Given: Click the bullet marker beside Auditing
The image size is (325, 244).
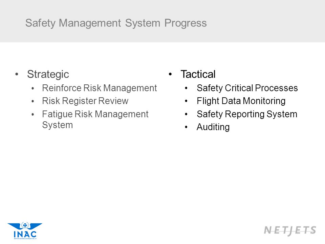Looking at the screenshot, I should (186, 127).
